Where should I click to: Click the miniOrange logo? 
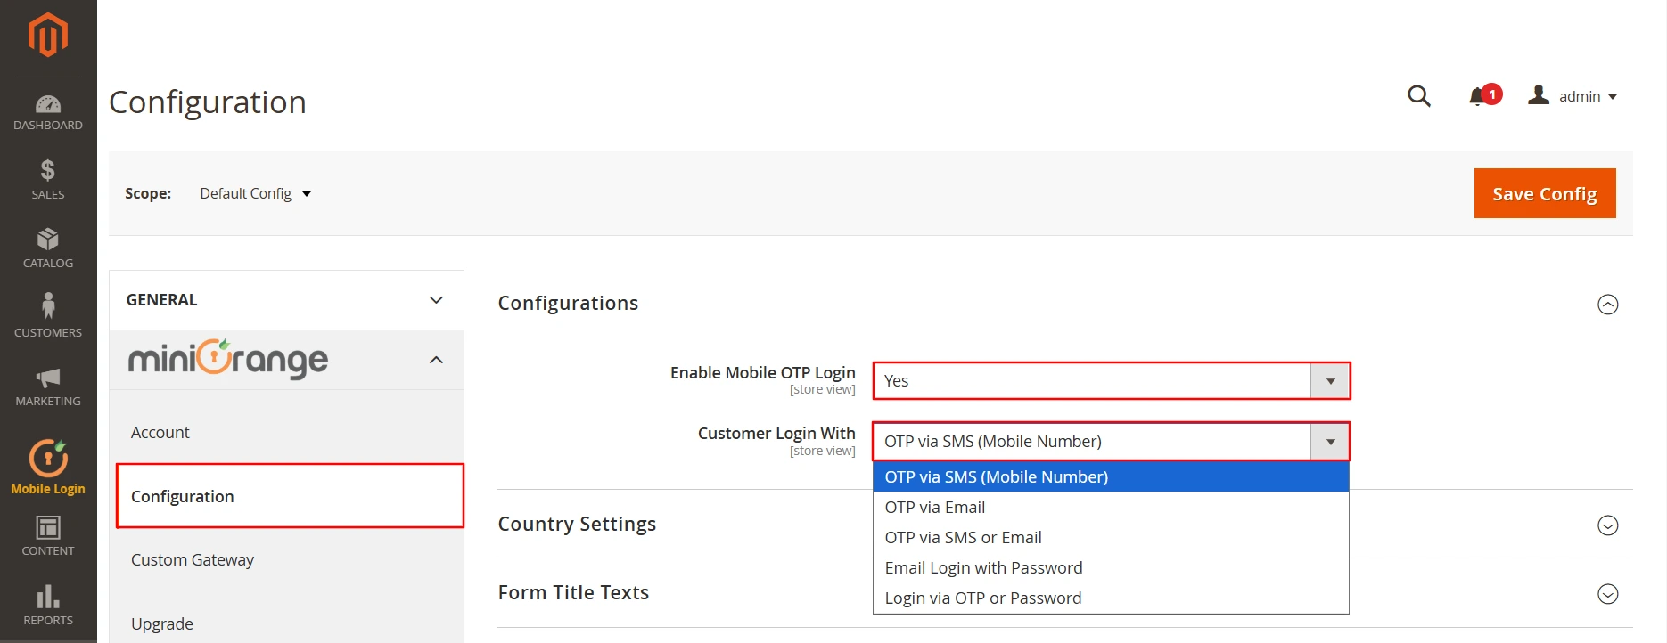(x=228, y=359)
